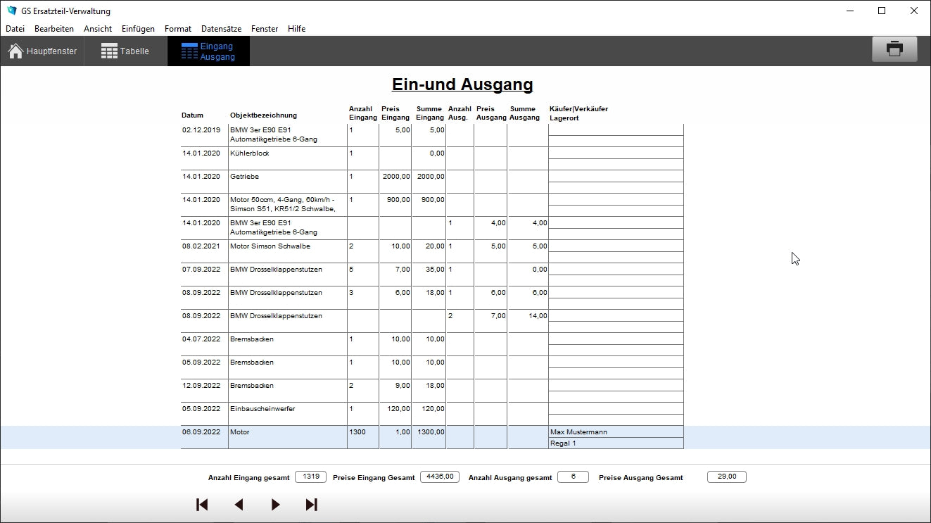Click the Regal 1 storage field

[615, 443]
